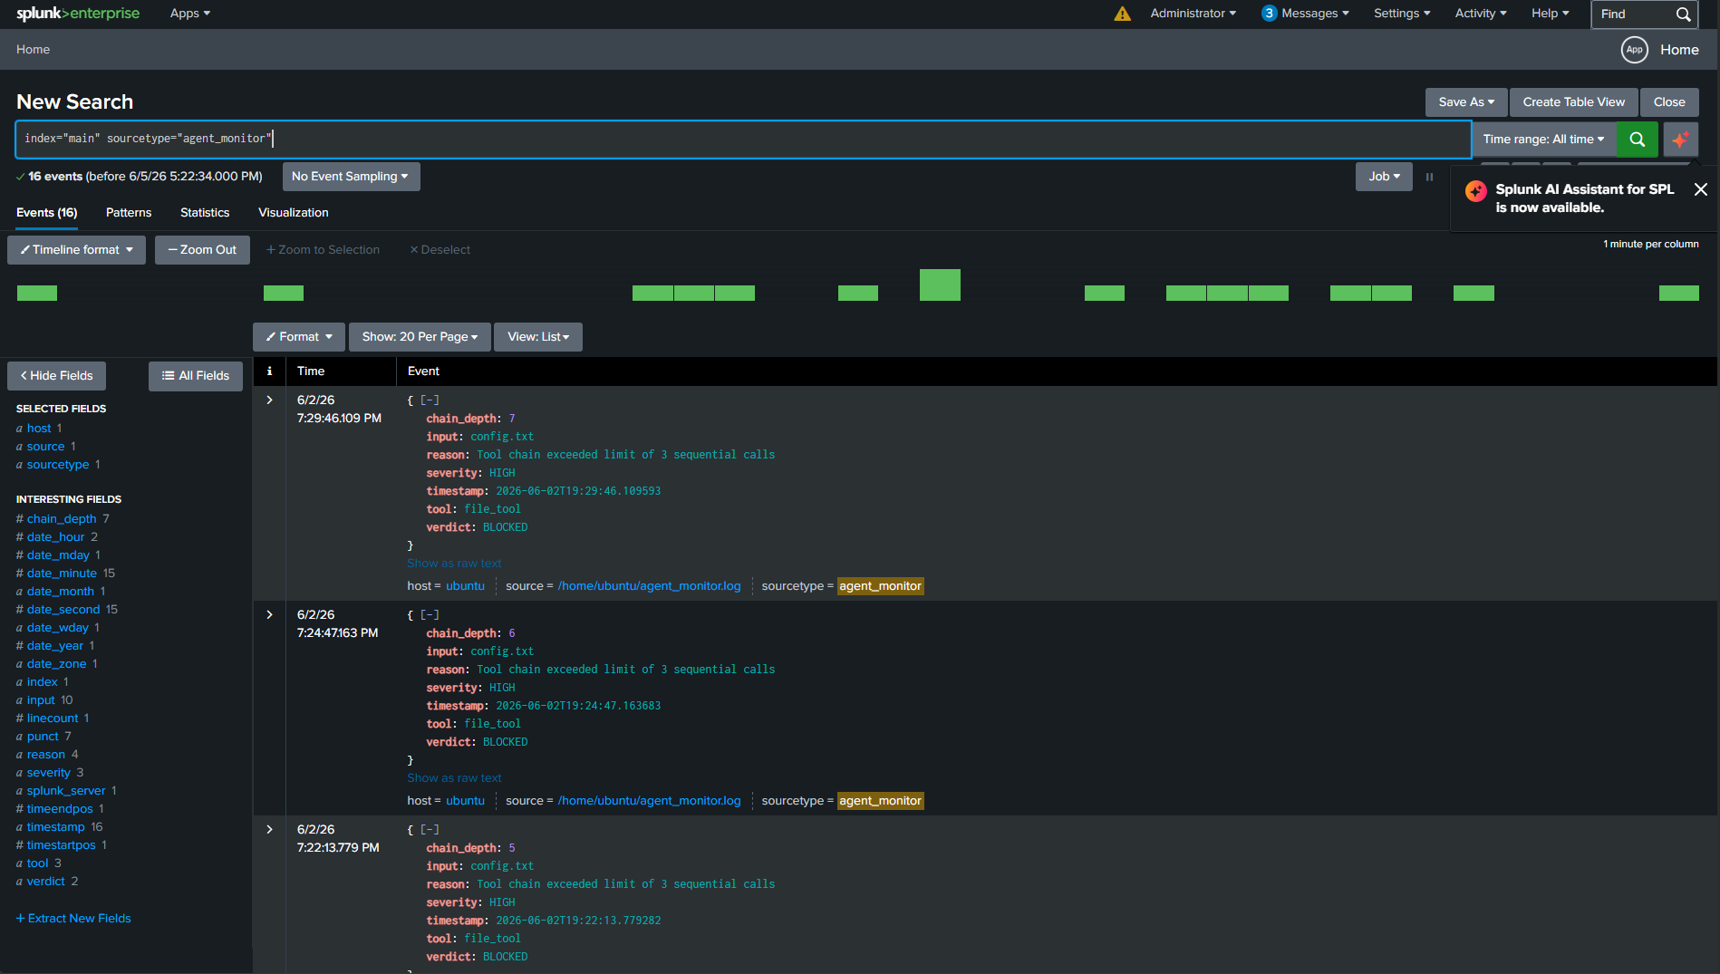Click the Splunk enterprise logo
The image size is (1720, 974).
78,14
